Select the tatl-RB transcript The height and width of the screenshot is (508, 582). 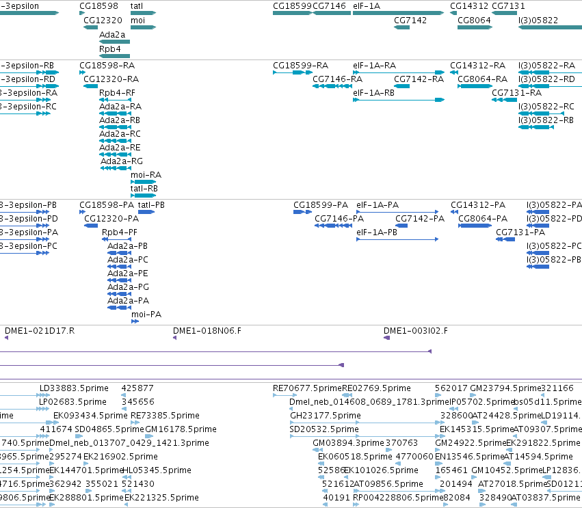point(143,196)
